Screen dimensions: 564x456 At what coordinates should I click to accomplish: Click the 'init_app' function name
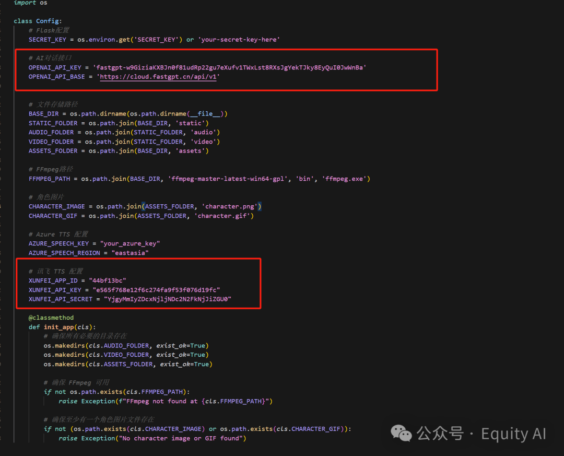pyautogui.click(x=58, y=327)
